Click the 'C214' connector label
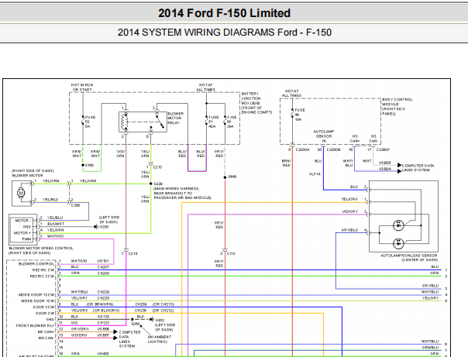468x357 pixels. pos(133,253)
